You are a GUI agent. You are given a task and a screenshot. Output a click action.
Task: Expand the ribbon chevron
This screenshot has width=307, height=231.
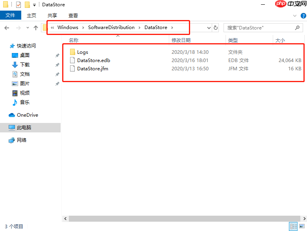click(x=295, y=16)
